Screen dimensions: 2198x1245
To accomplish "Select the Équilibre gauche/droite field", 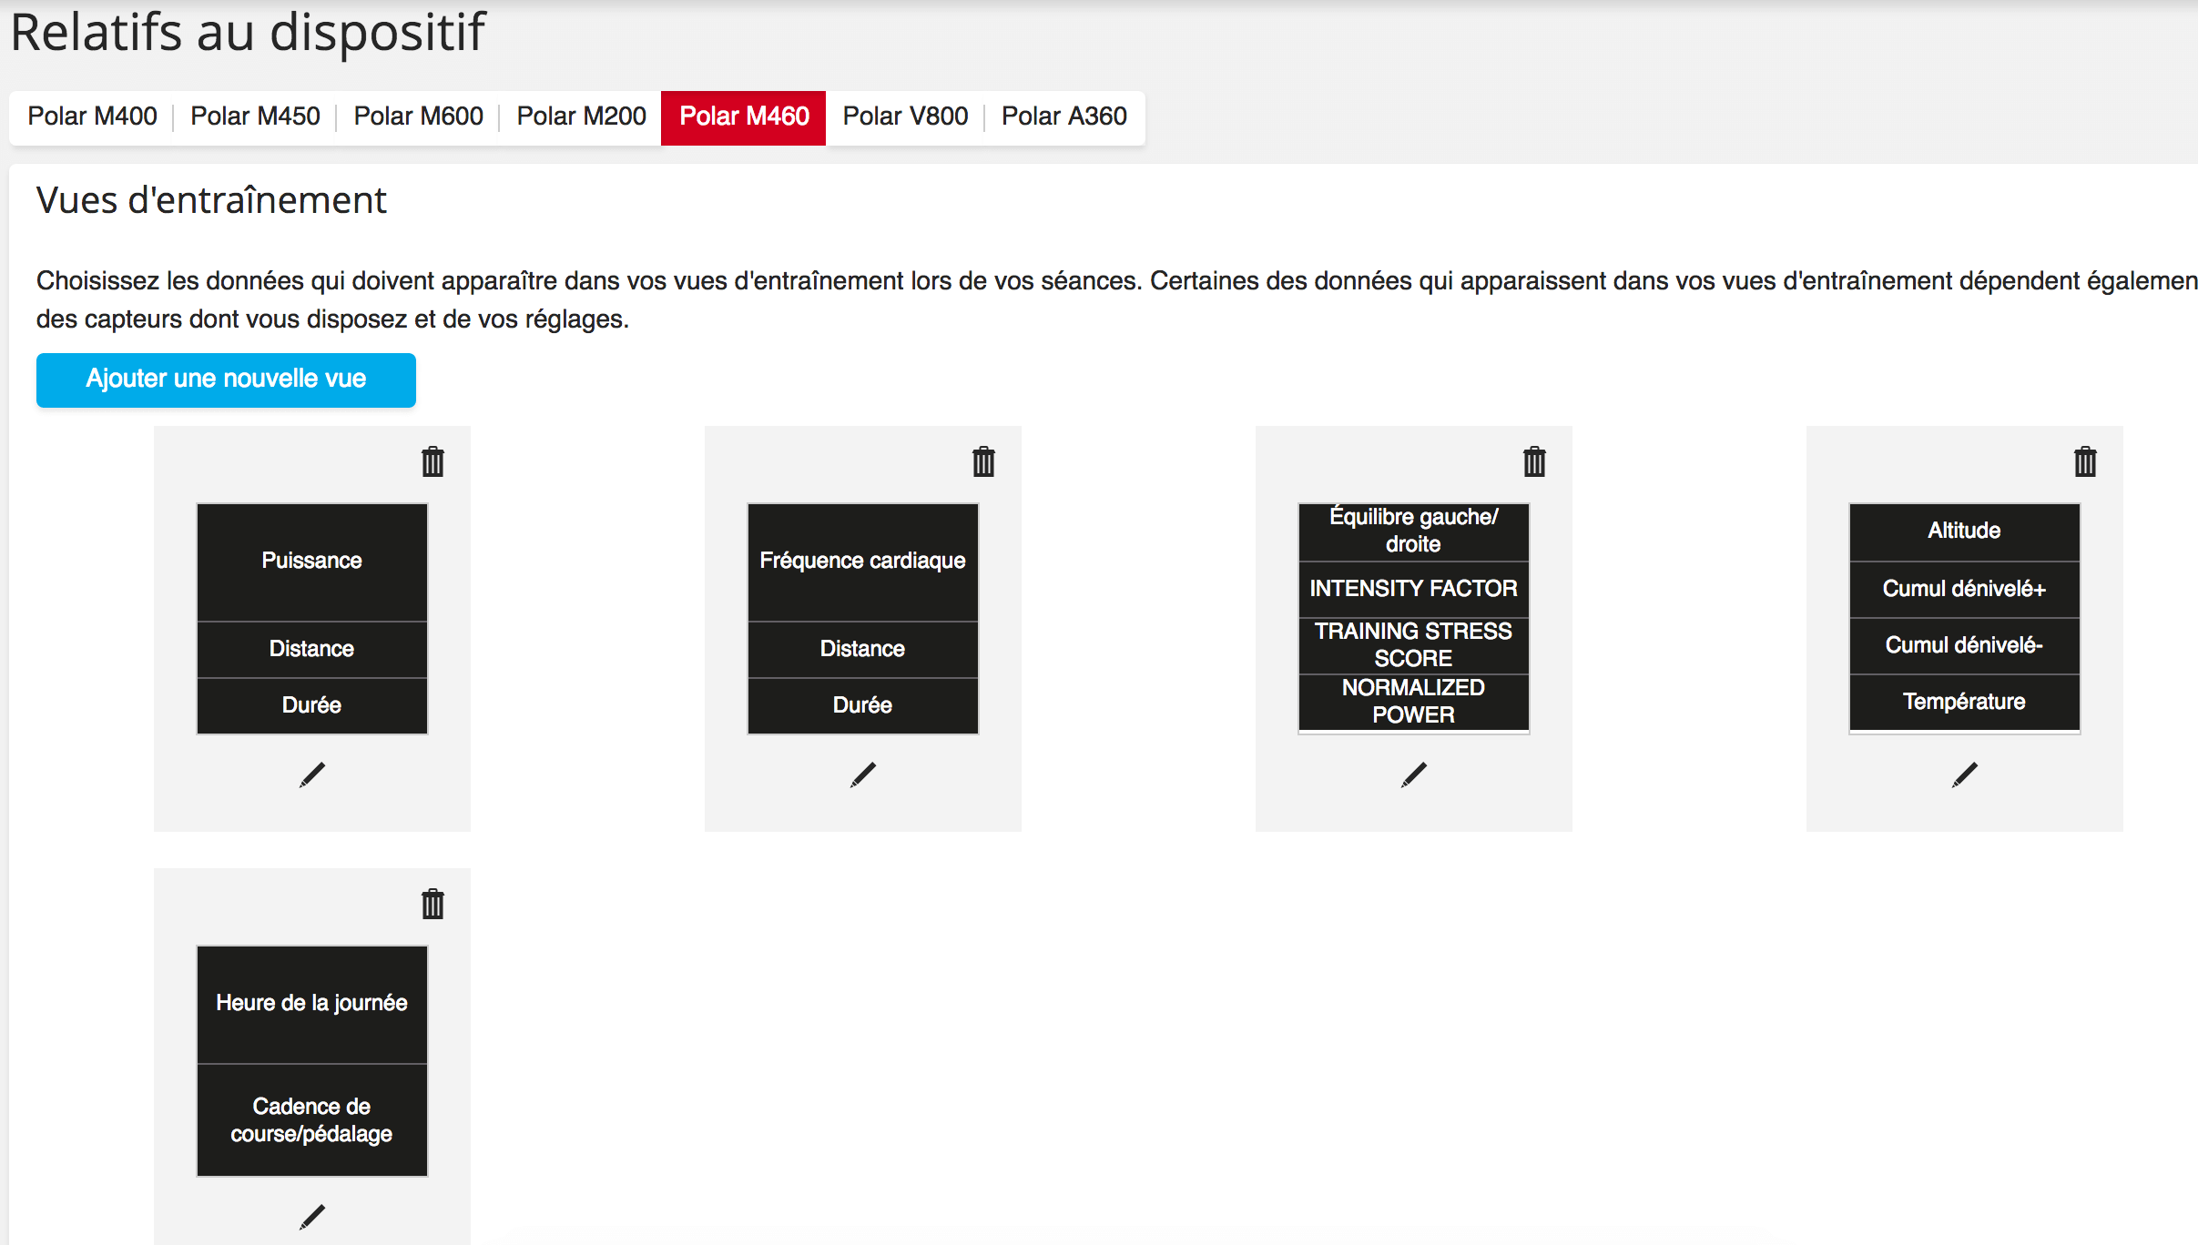I will coord(1414,531).
